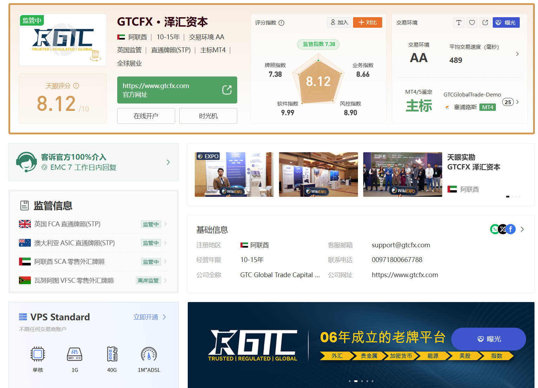Open 瓦努阿图 VFSC 零售外汇牌照 row
Image resolution: width=538 pixels, height=388 pixels.
[93, 280]
